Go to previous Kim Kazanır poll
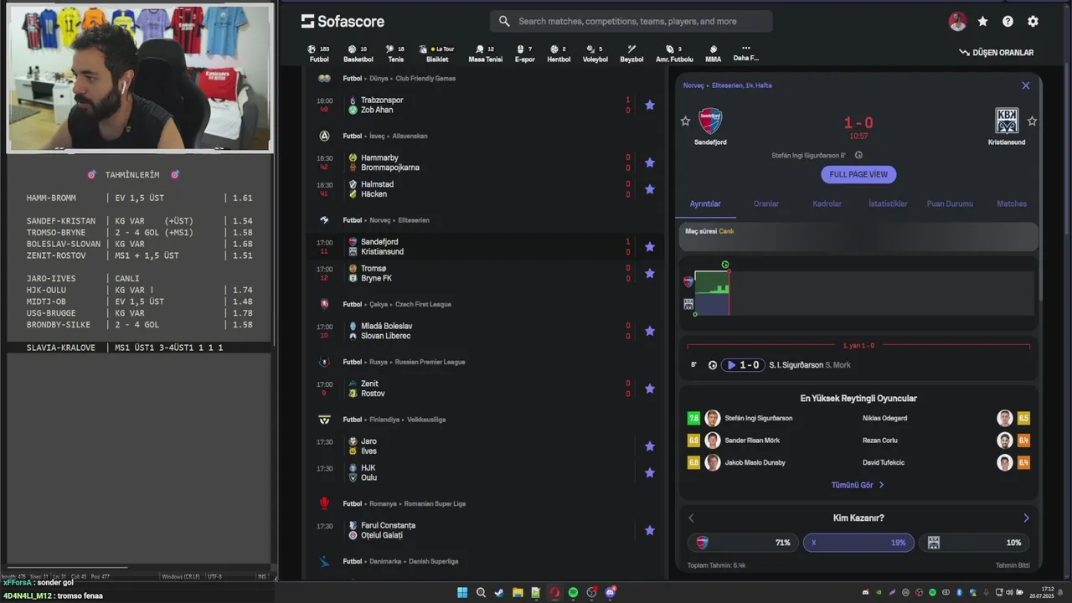The height and width of the screenshot is (603, 1072). [x=691, y=518]
